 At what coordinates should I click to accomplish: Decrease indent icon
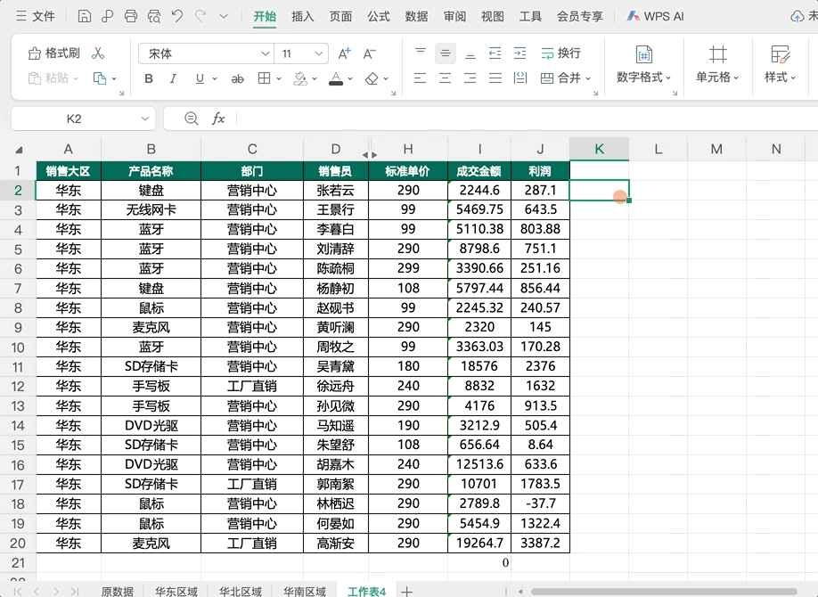pos(495,53)
